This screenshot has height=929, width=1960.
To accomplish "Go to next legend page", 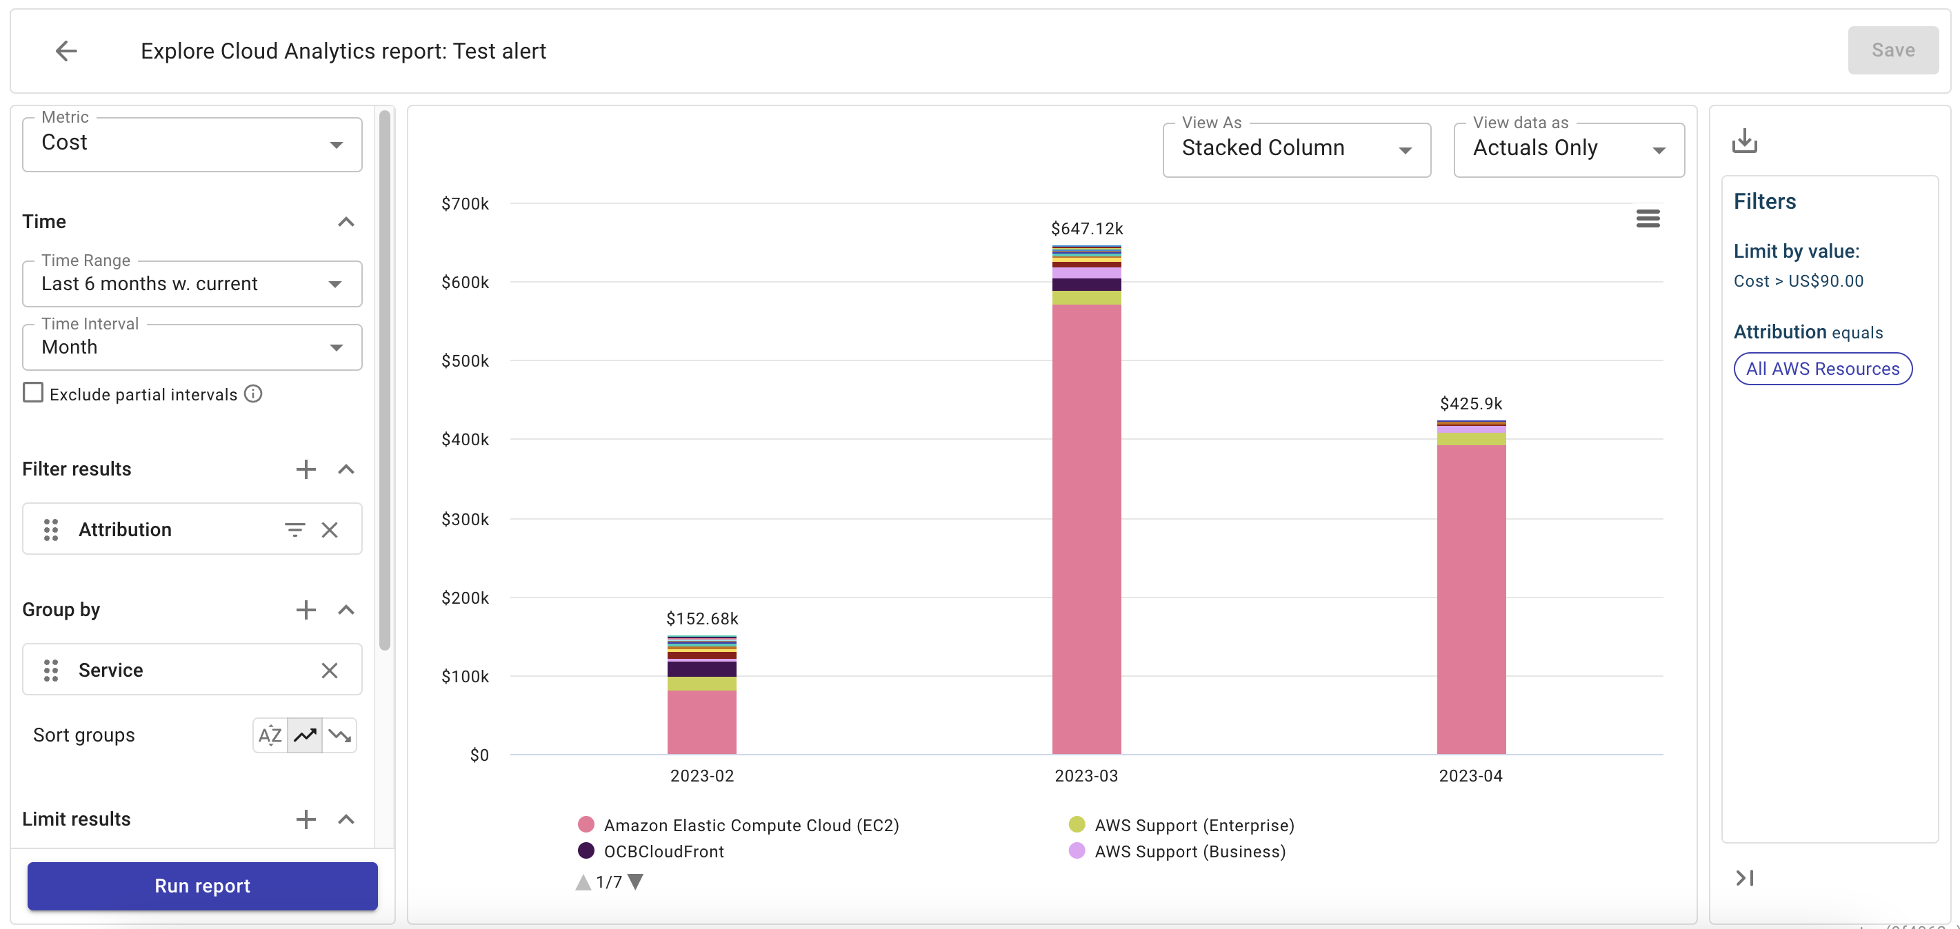I will tap(636, 882).
